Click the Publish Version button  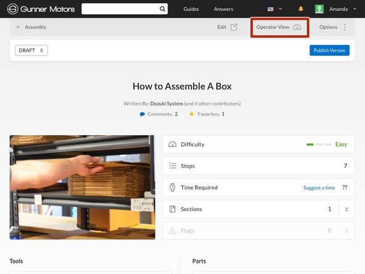[x=329, y=51]
